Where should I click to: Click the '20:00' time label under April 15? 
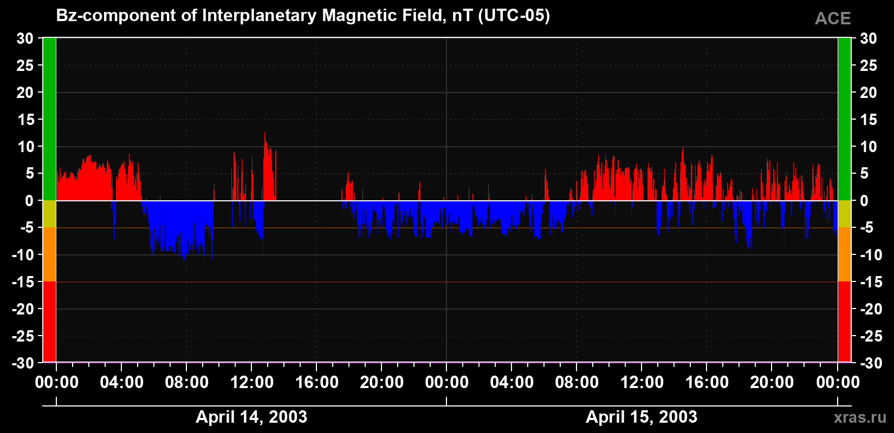(x=772, y=382)
